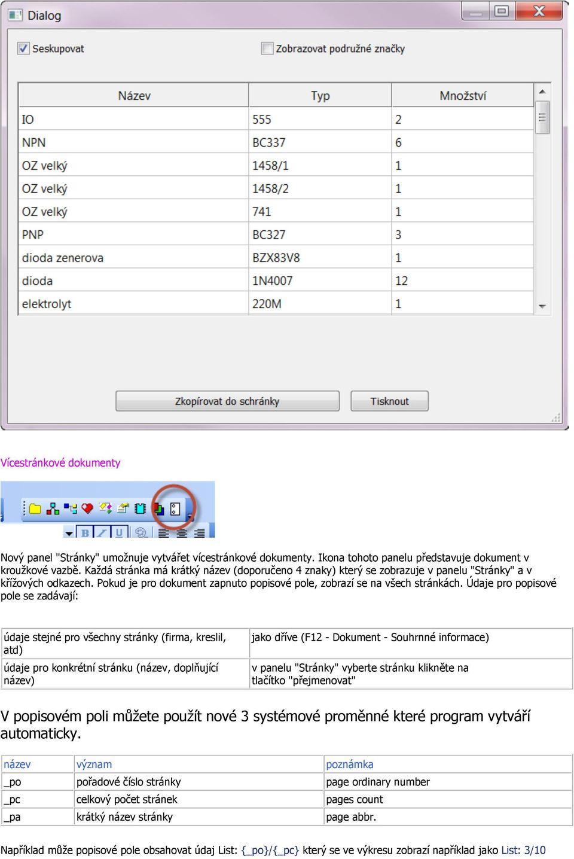Viewport: 574px width, 859px height.
Task: Click the 741 type cell
Action: pos(320,211)
